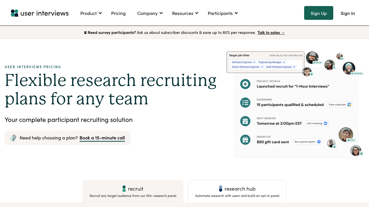The width and height of the screenshot is (369, 207).
Task: Open the Participants dropdown menu
Action: pos(223,13)
